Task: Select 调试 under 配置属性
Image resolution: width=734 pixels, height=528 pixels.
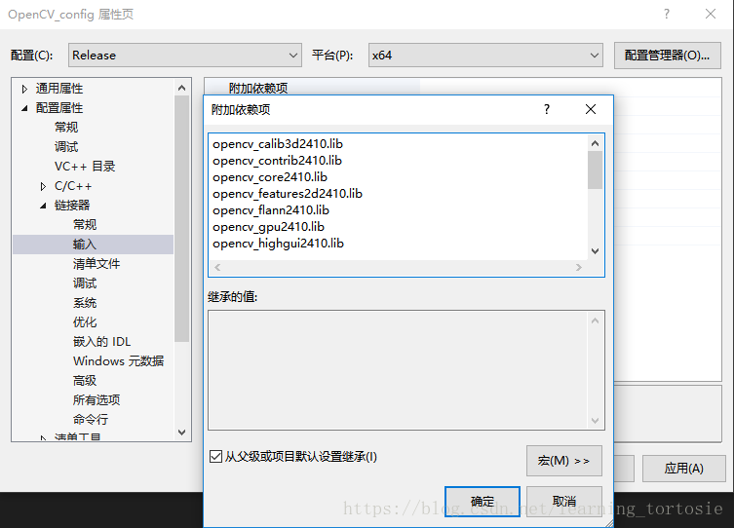Action: [x=66, y=147]
